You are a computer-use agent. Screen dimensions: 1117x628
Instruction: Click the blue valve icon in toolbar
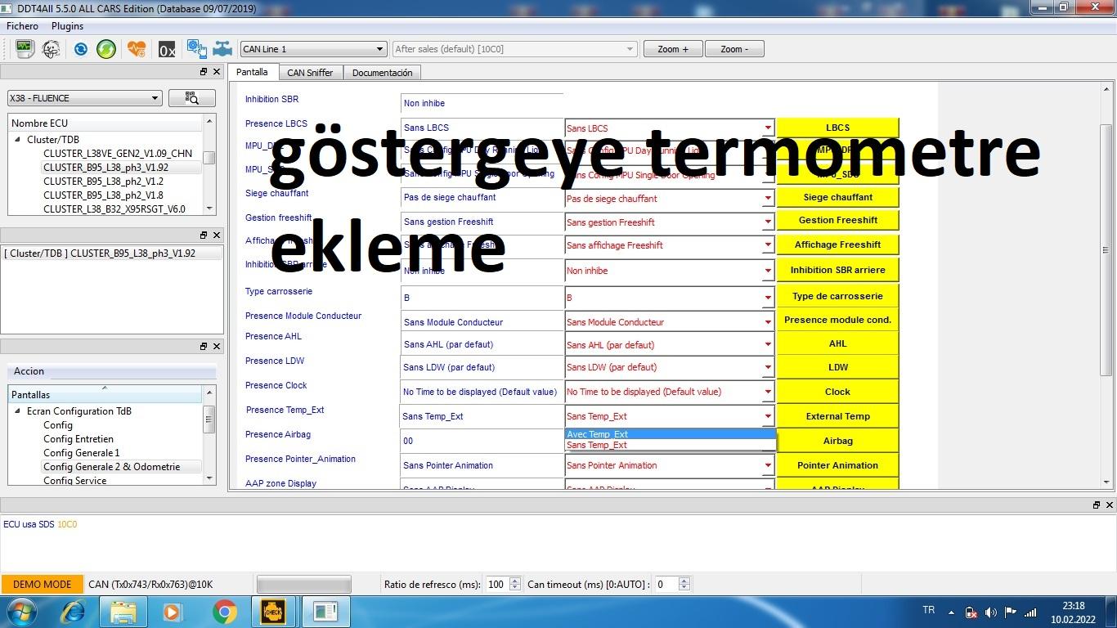click(x=222, y=49)
